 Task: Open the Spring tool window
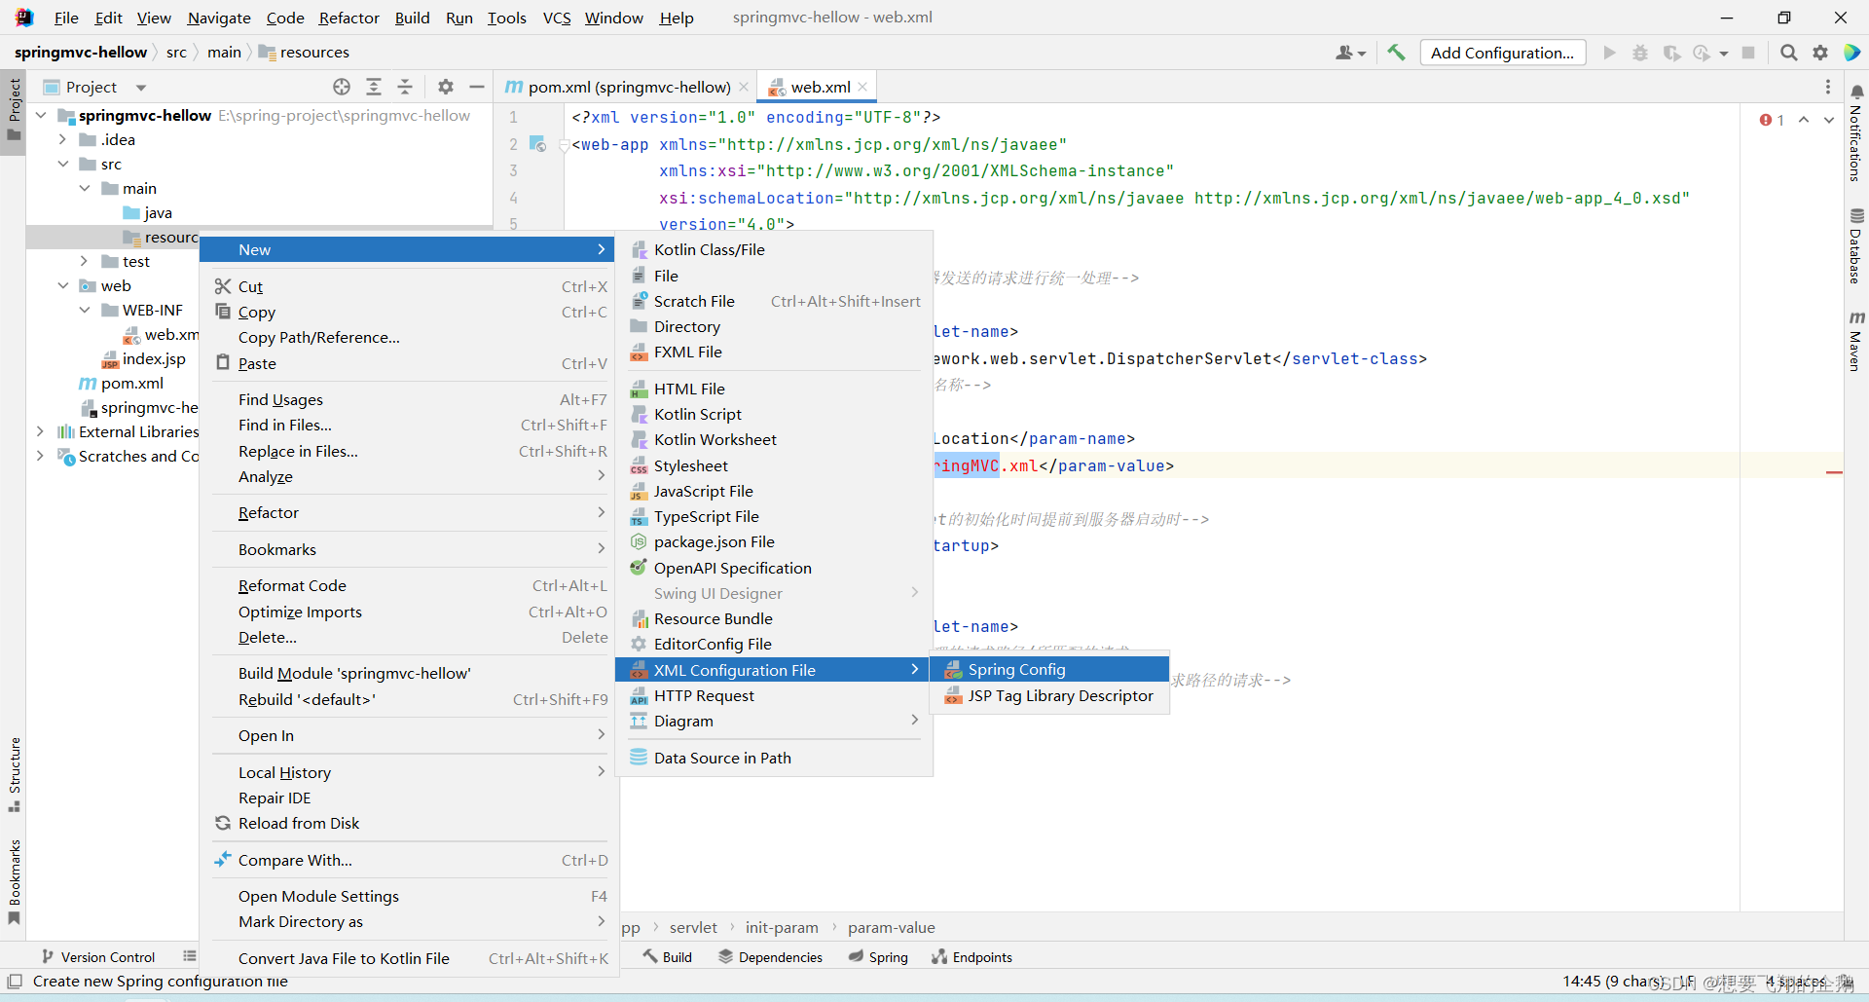(878, 957)
